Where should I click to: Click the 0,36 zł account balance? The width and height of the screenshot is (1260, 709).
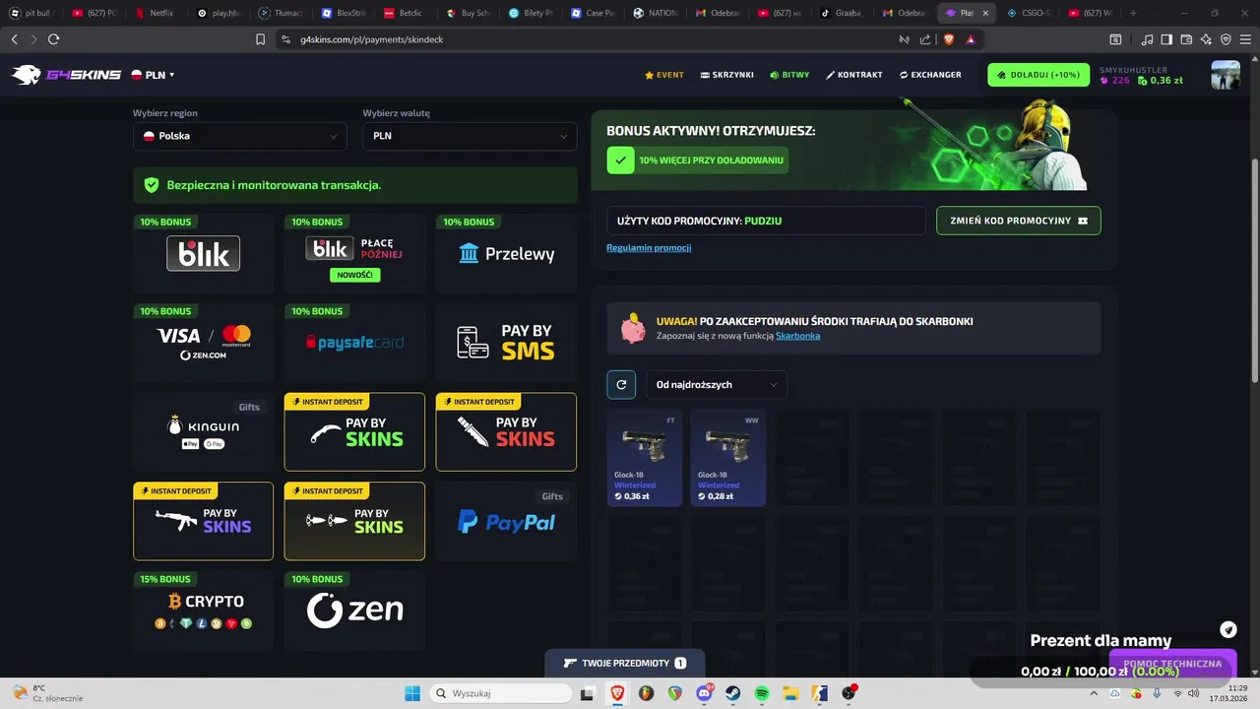click(x=1161, y=81)
